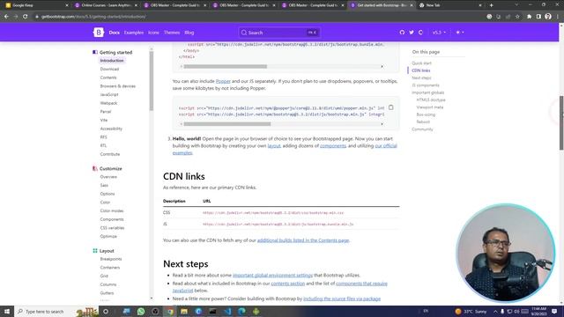The image size is (564, 317).
Task: Jump to Community in On this page
Action: click(x=422, y=129)
